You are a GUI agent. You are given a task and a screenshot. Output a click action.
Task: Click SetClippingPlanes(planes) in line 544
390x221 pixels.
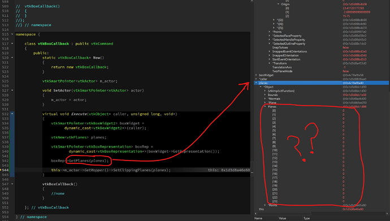tap(142, 170)
